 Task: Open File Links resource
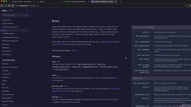(5, 88)
